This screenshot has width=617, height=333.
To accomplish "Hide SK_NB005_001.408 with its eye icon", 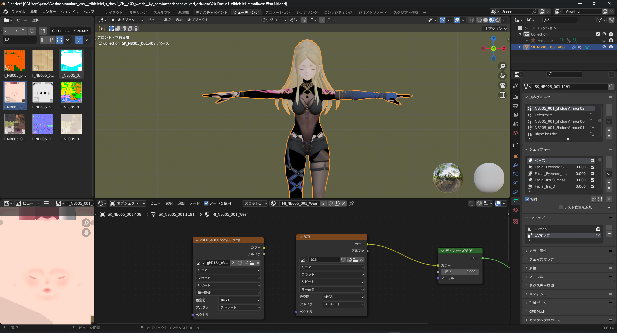I will [x=604, y=47].
